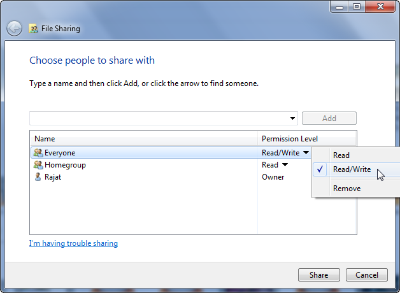Sort by the Name column header
Viewport: 400px width, 293px height.
click(x=144, y=139)
